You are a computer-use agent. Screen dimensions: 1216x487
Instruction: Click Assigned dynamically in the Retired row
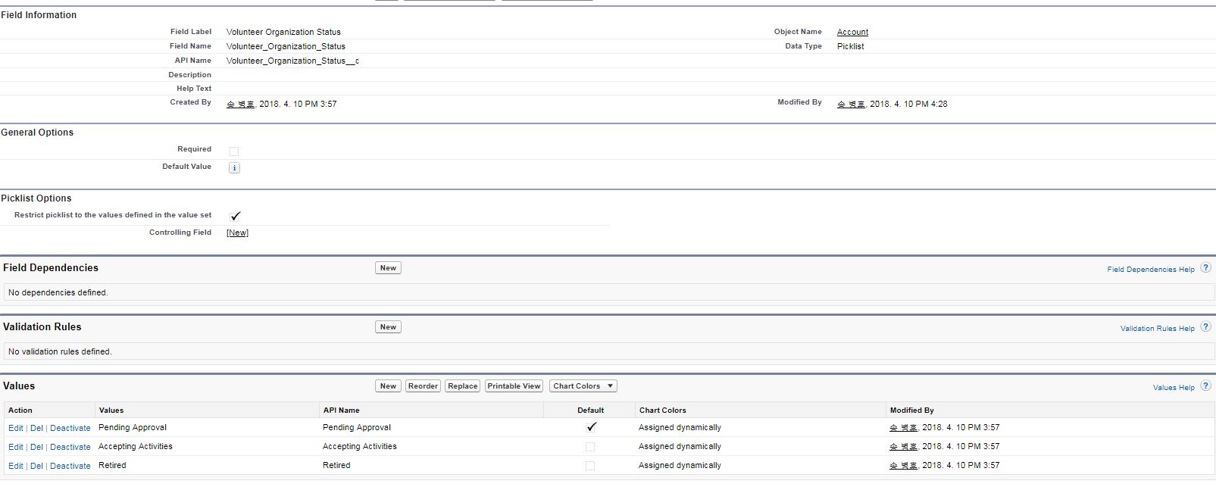pos(680,465)
